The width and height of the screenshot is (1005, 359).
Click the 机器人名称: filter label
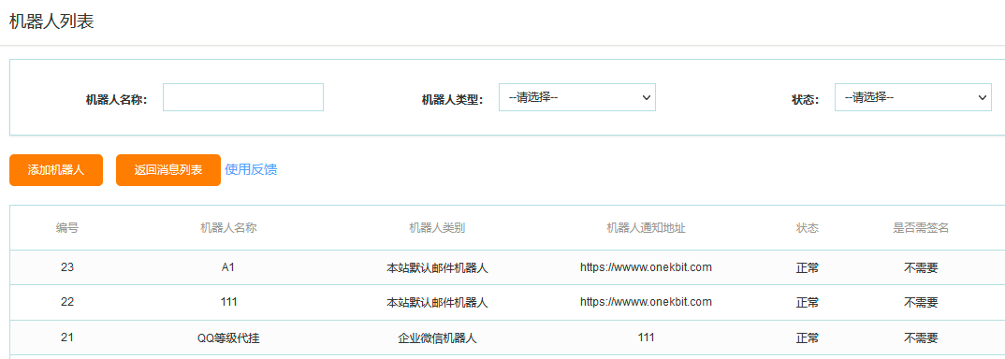[x=117, y=100]
